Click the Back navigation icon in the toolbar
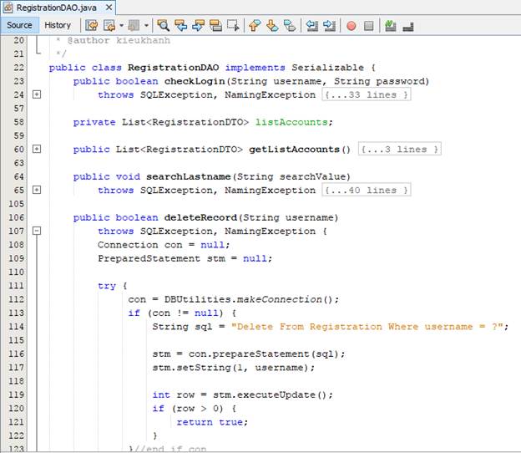 point(109,25)
